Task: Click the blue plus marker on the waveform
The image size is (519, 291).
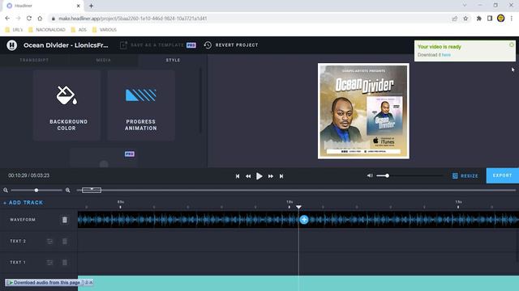Action: coord(304,220)
